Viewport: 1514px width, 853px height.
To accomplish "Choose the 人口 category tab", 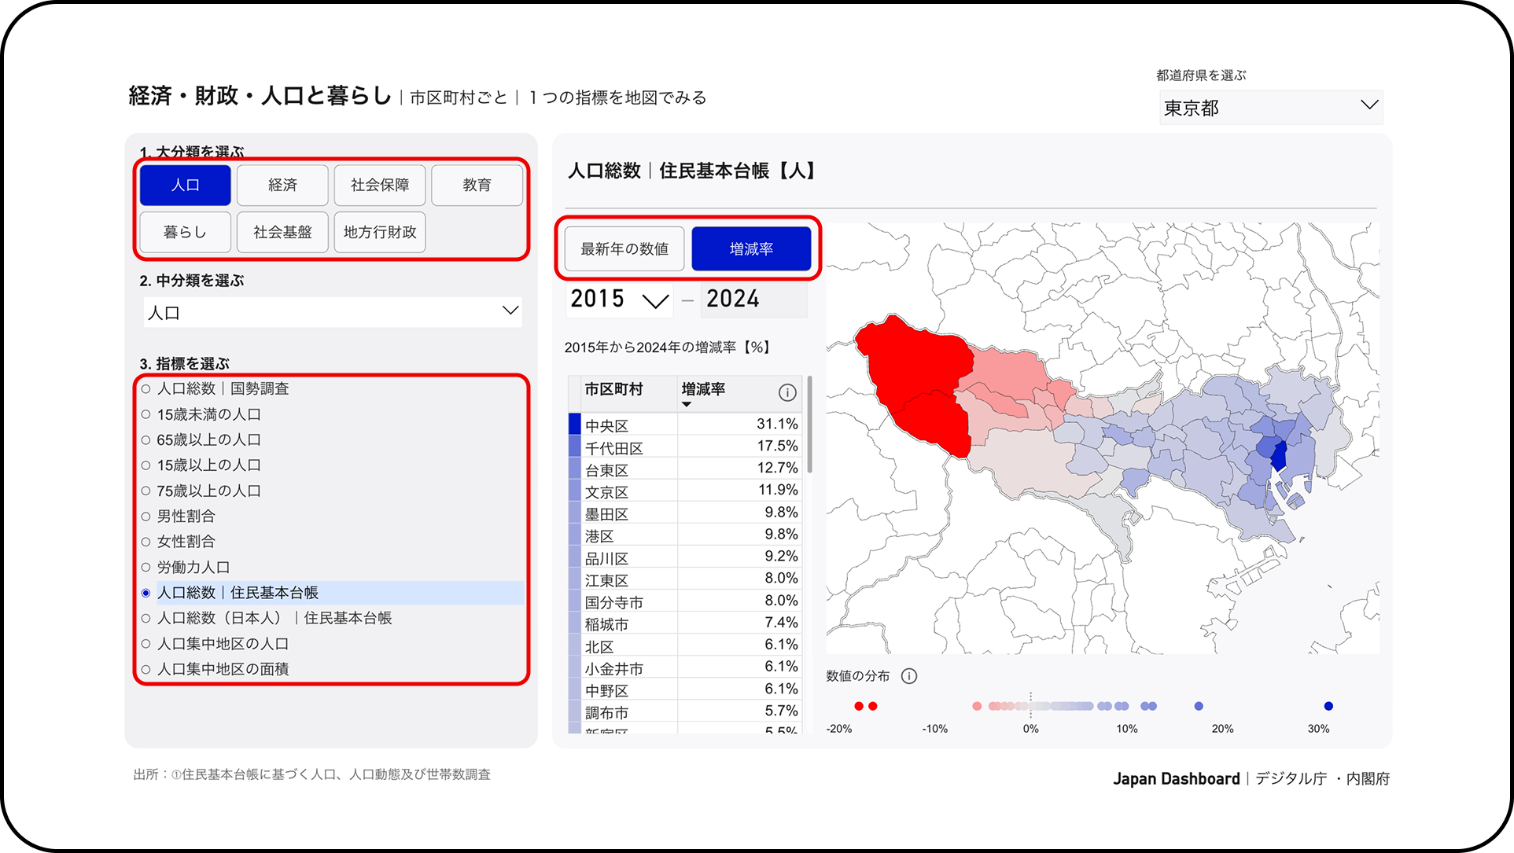I will coord(186,186).
